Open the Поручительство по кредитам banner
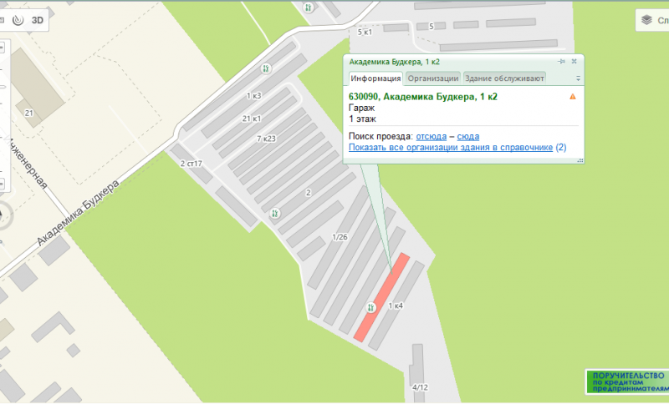The height and width of the screenshot is (404, 669). point(627,381)
